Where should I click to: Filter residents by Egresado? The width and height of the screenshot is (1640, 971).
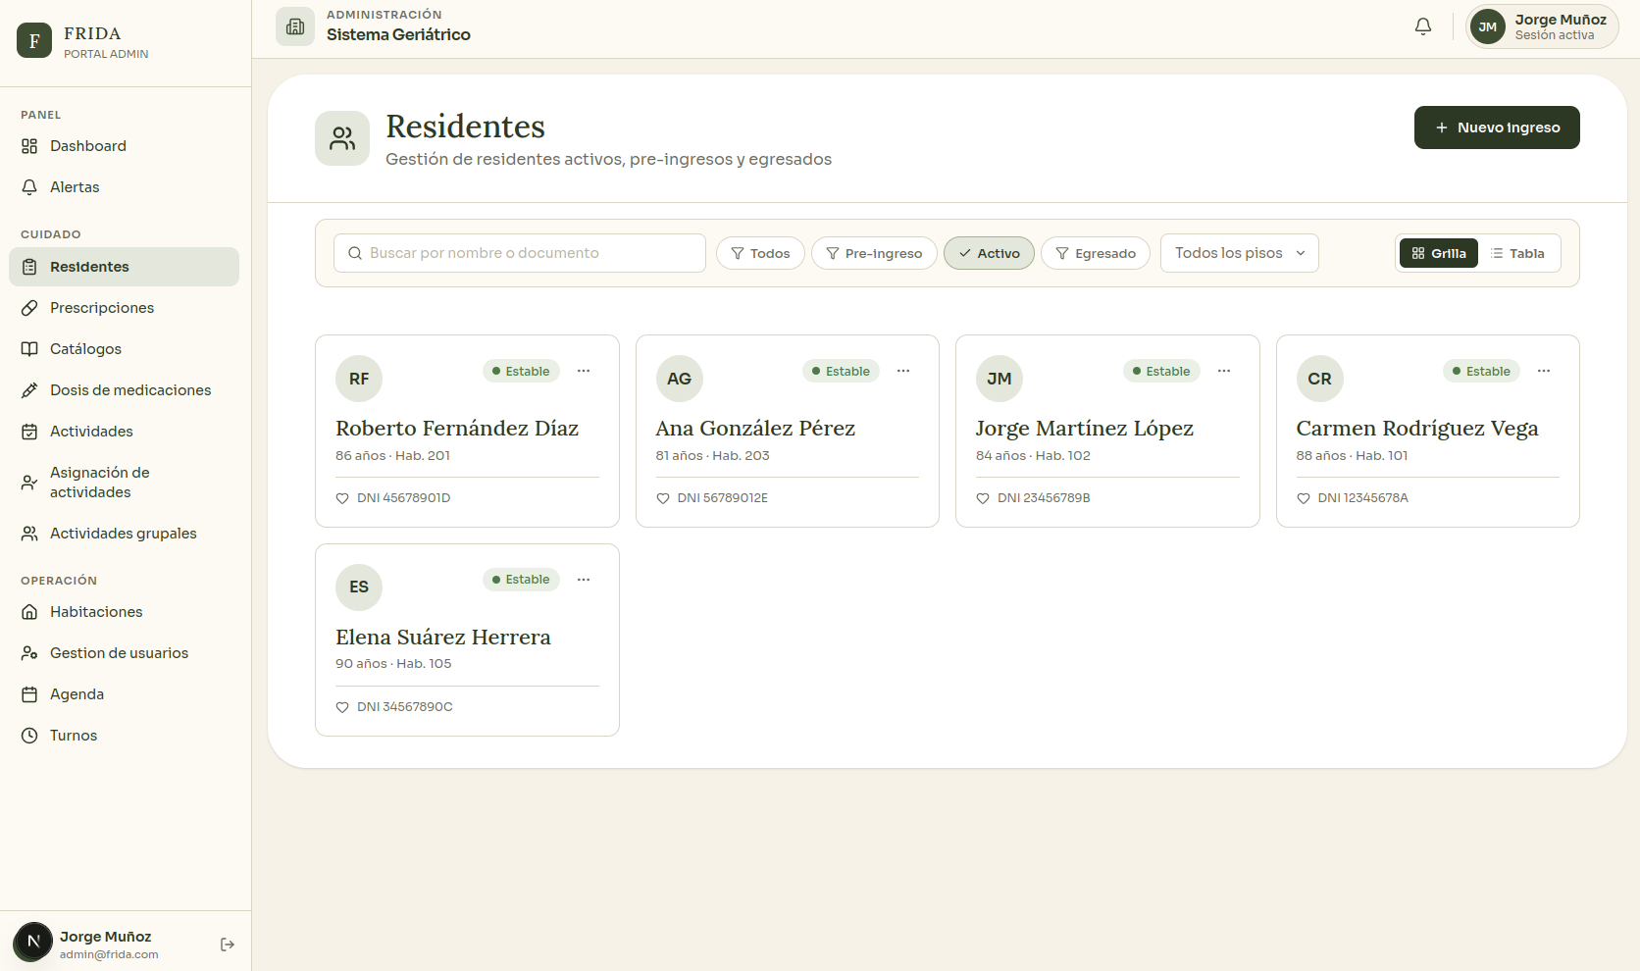[1096, 253]
